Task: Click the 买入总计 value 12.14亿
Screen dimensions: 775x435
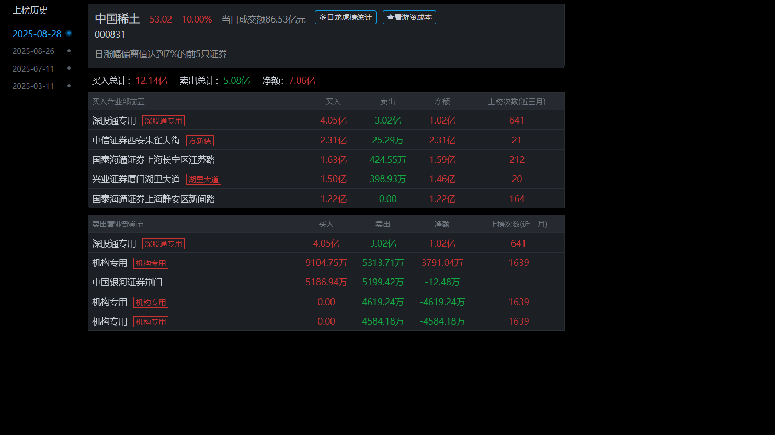Action: (151, 81)
